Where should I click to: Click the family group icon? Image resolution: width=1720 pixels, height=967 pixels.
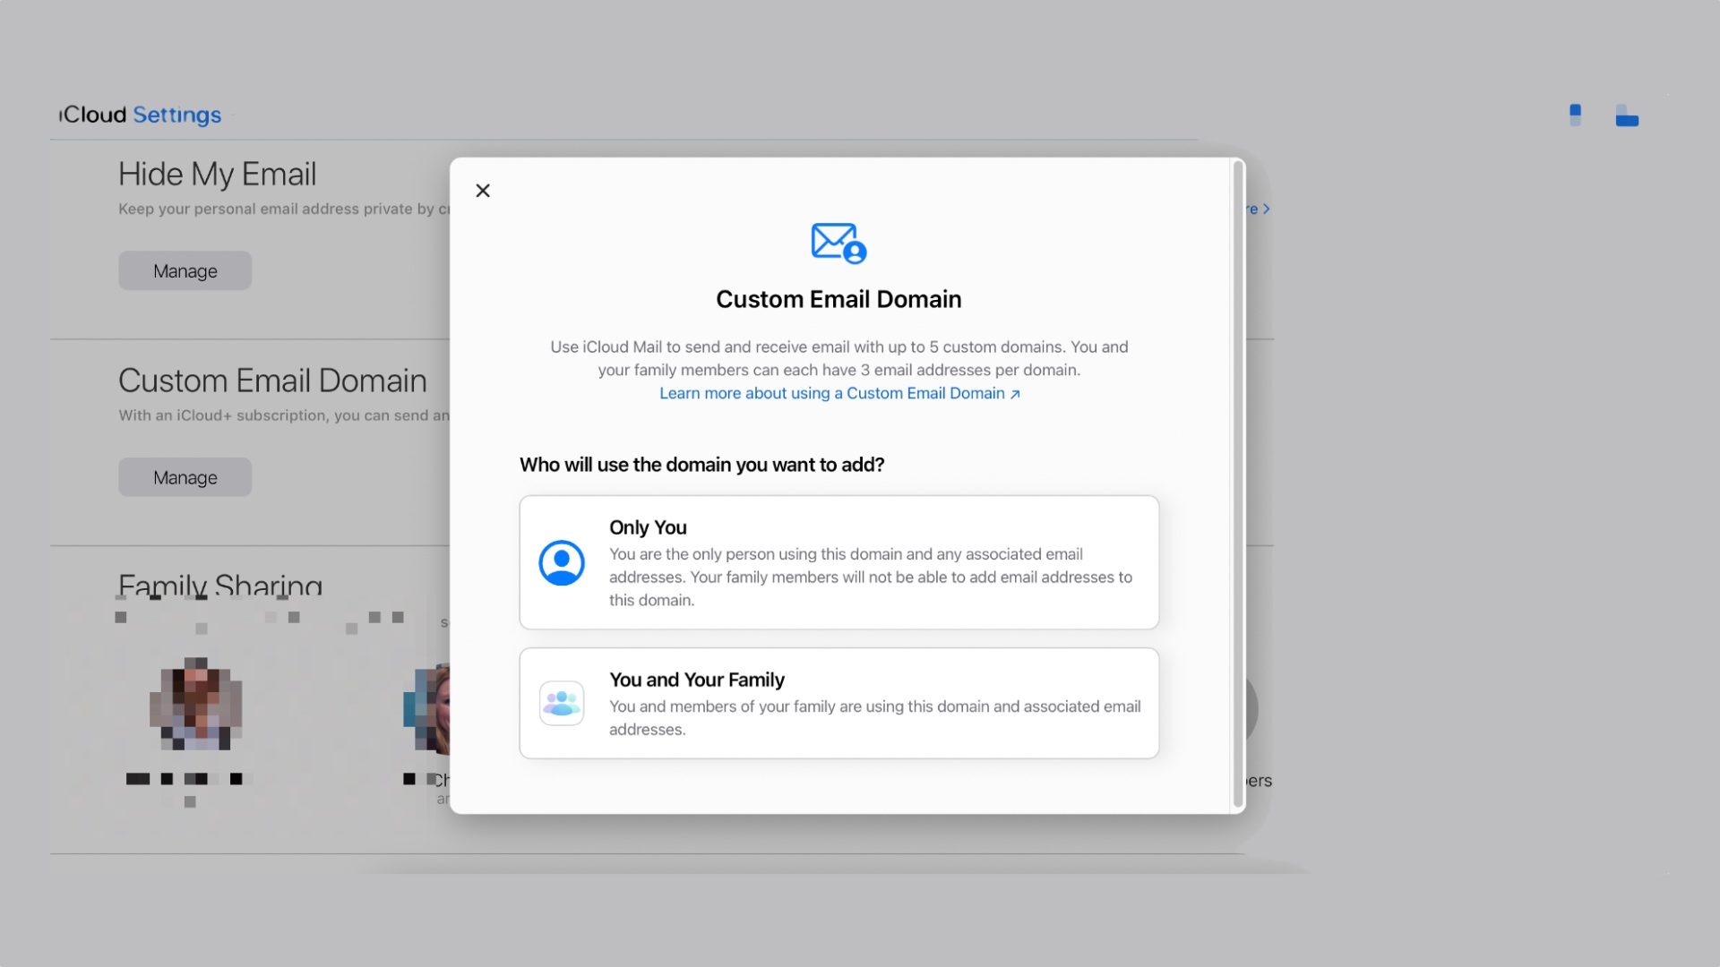562,703
